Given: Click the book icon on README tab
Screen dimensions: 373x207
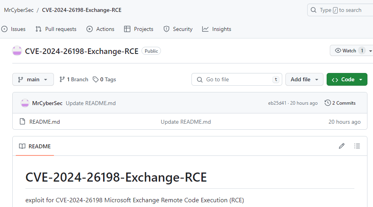Looking at the screenshot, I should pos(22,146).
